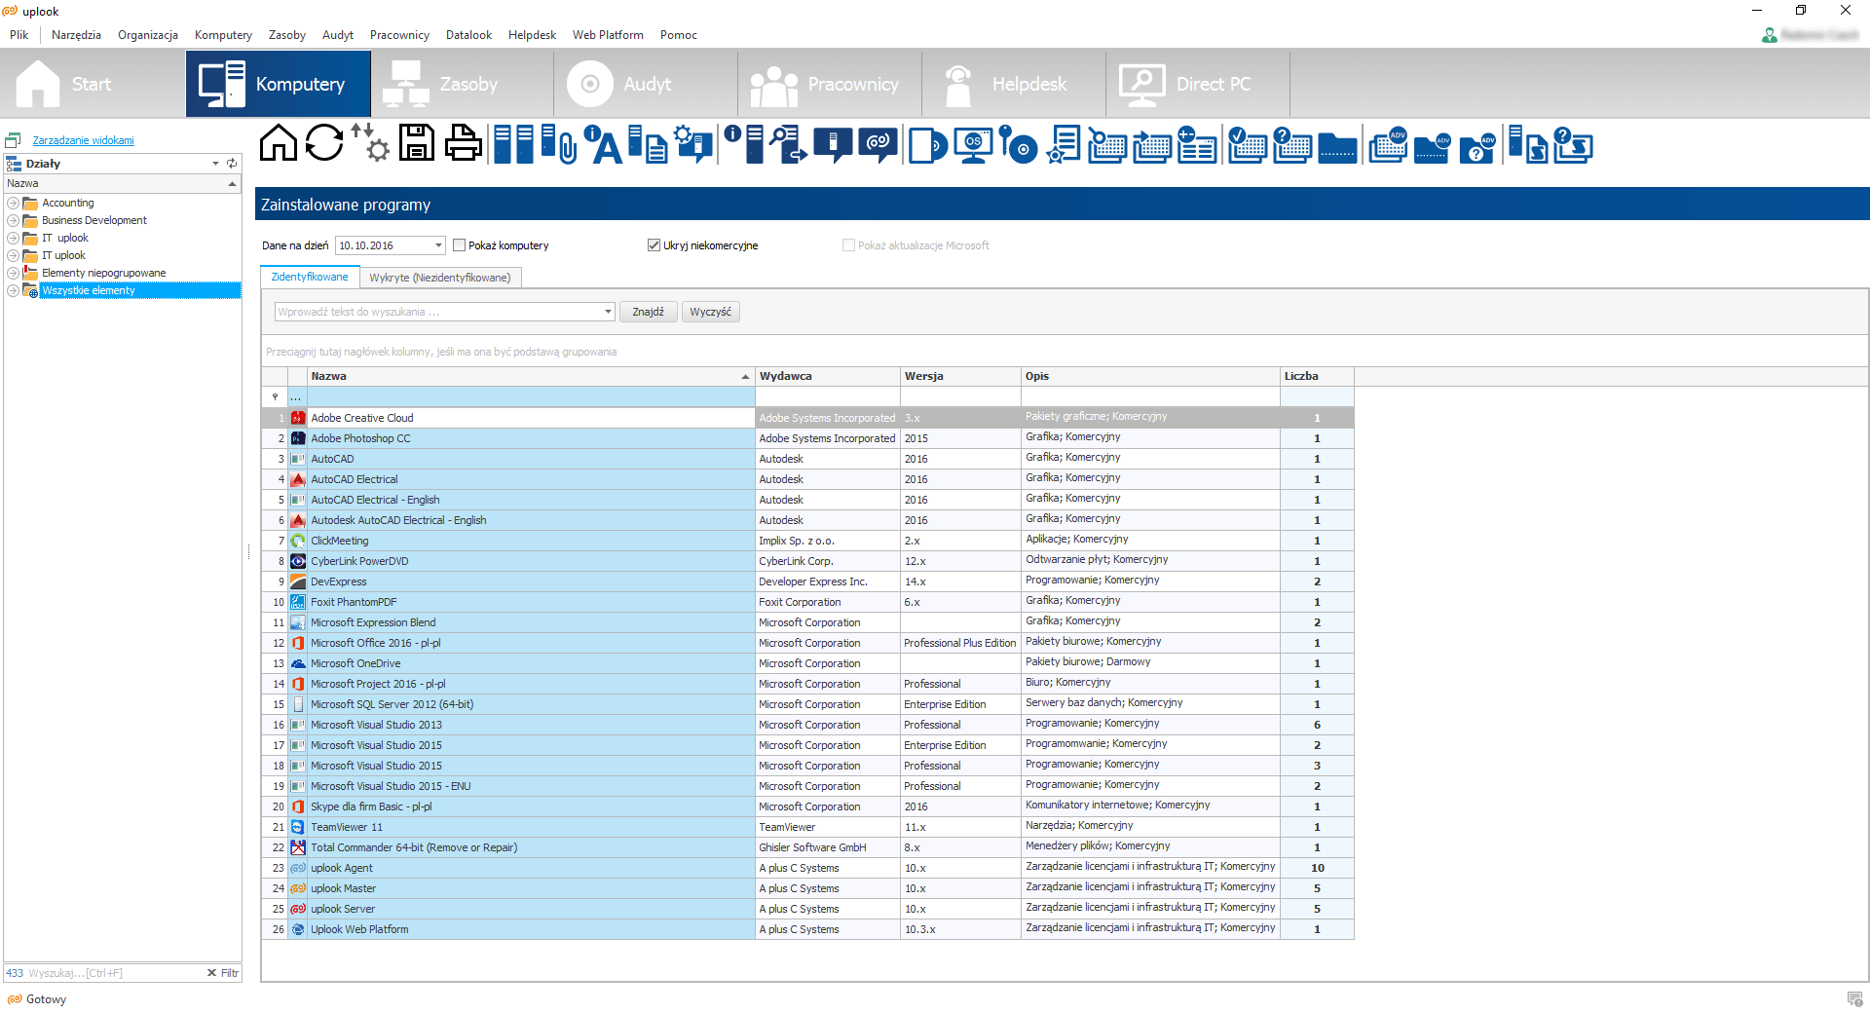Save using the floppy disk icon
Viewport: 1870px width, 1013px height.
tap(417, 143)
